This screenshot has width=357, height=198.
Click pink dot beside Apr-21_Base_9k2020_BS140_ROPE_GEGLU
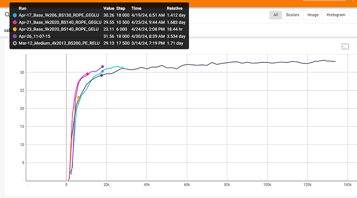tap(15, 22)
